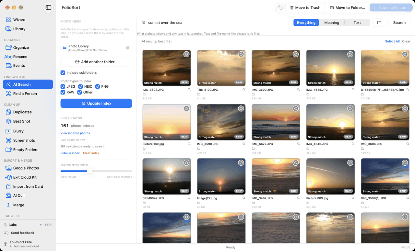Viewport: 415px width, 251px height.
Task: Click Move to Trash button
Action: [x=305, y=7]
